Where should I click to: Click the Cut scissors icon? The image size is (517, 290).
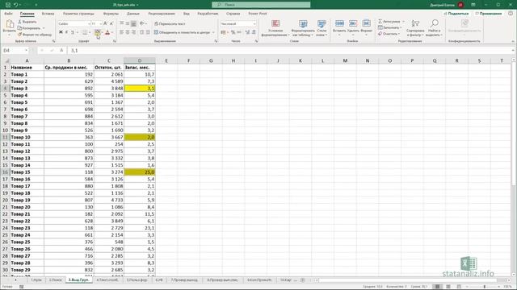(19, 22)
